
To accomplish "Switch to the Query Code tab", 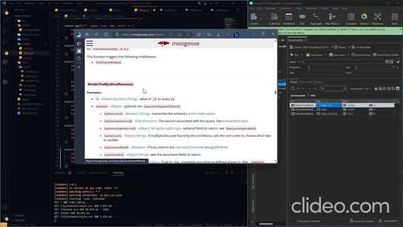I will [x=305, y=82].
